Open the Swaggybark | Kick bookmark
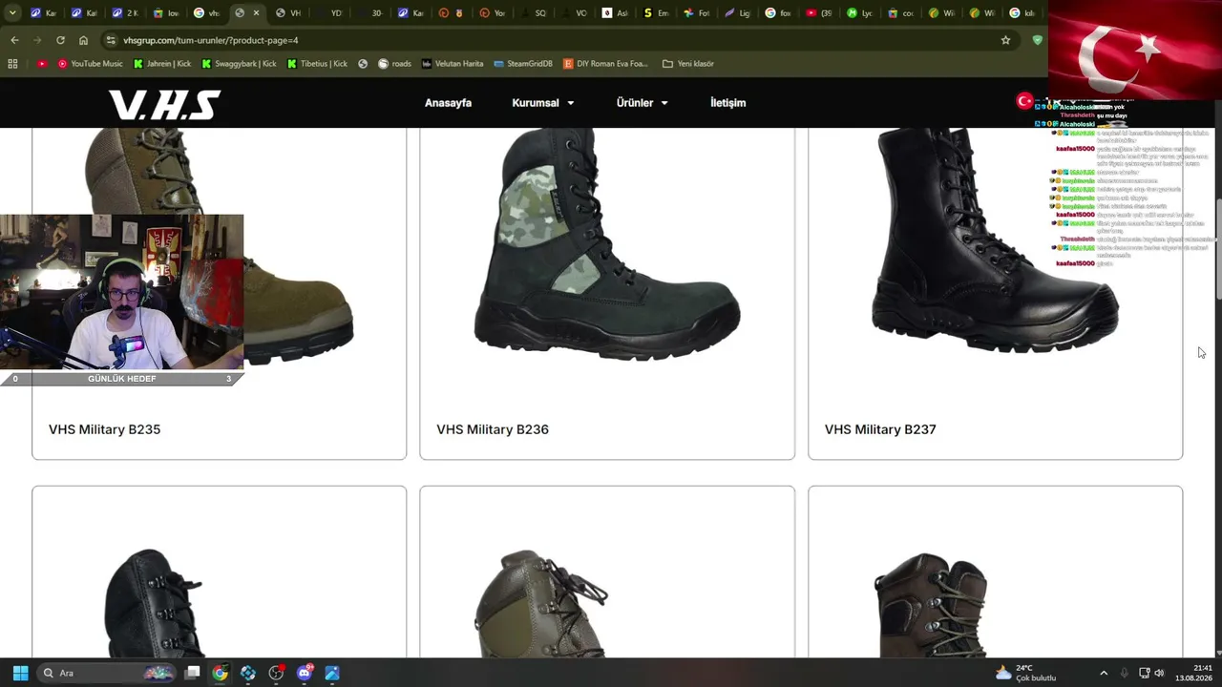 pos(239,64)
